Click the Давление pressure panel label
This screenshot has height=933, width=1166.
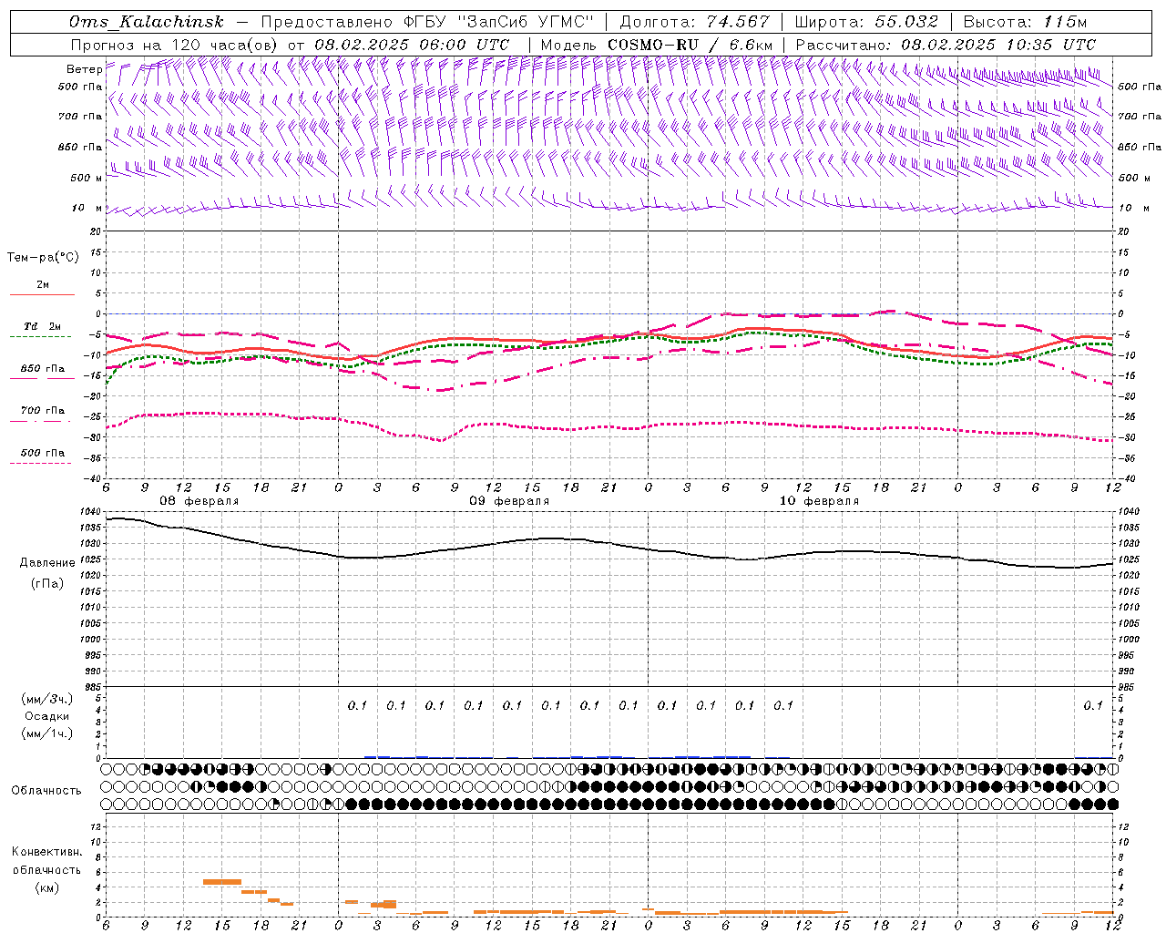coord(47,563)
